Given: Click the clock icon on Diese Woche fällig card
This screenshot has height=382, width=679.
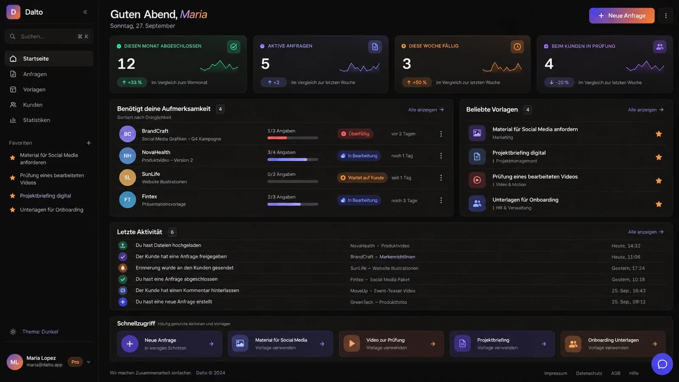Looking at the screenshot, I should coord(517,47).
